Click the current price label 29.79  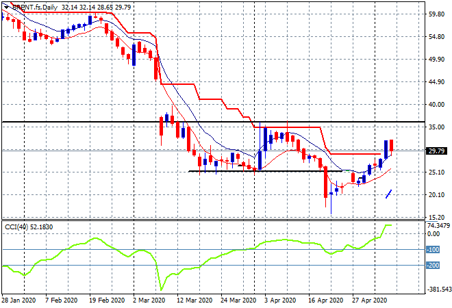click(x=436, y=151)
